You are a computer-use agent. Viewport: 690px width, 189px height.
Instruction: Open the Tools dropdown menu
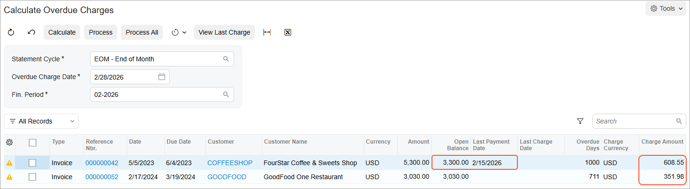click(666, 8)
